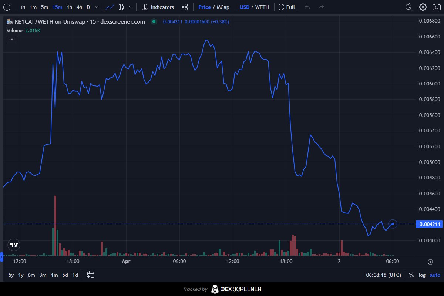Select the 1y date range

[21, 275]
